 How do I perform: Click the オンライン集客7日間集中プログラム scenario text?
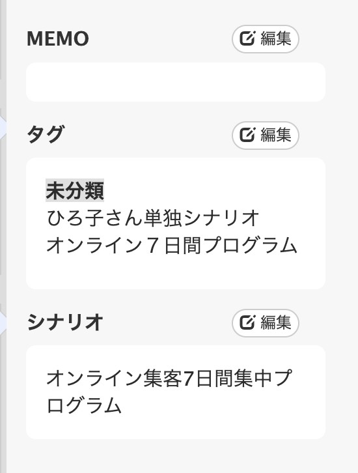[169, 392]
